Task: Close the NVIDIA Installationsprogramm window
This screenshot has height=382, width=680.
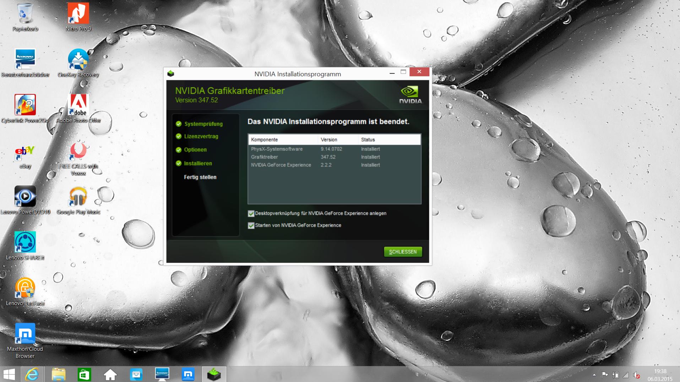Action: click(419, 72)
